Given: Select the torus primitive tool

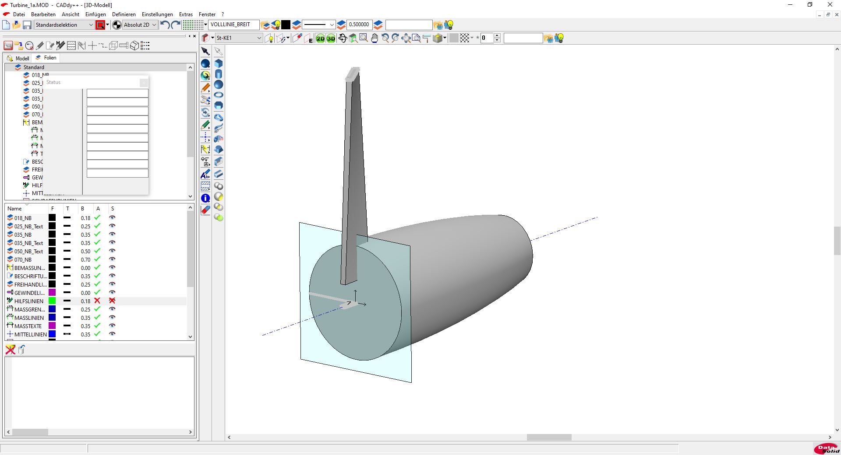Looking at the screenshot, I should point(219,95).
